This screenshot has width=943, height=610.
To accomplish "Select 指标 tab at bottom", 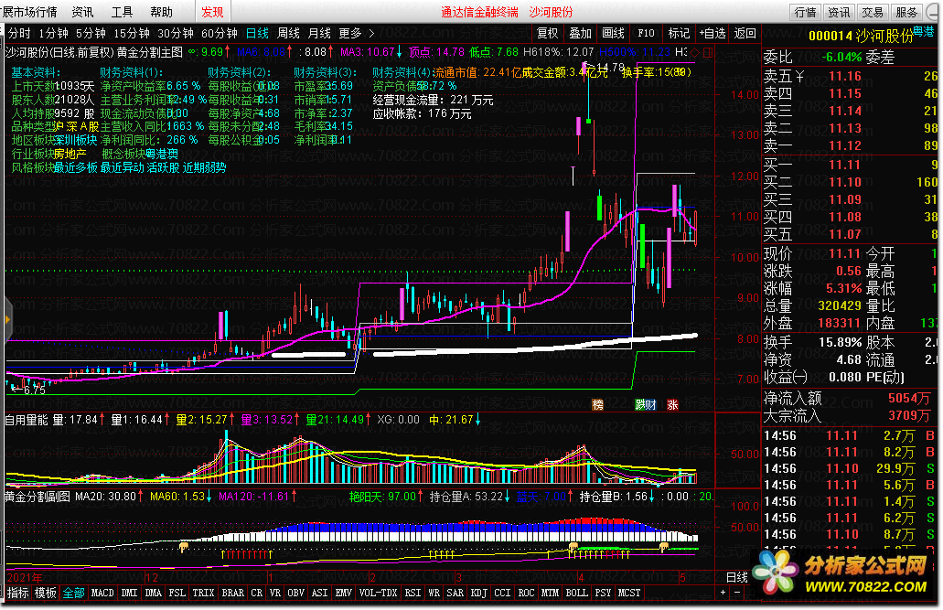I will coord(18,593).
